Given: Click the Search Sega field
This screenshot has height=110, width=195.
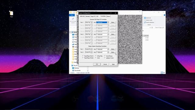Looking at the screenshot, I should coord(159,28).
